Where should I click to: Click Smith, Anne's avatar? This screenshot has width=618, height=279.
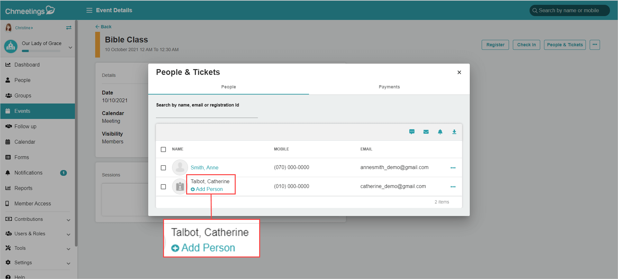pos(180,167)
